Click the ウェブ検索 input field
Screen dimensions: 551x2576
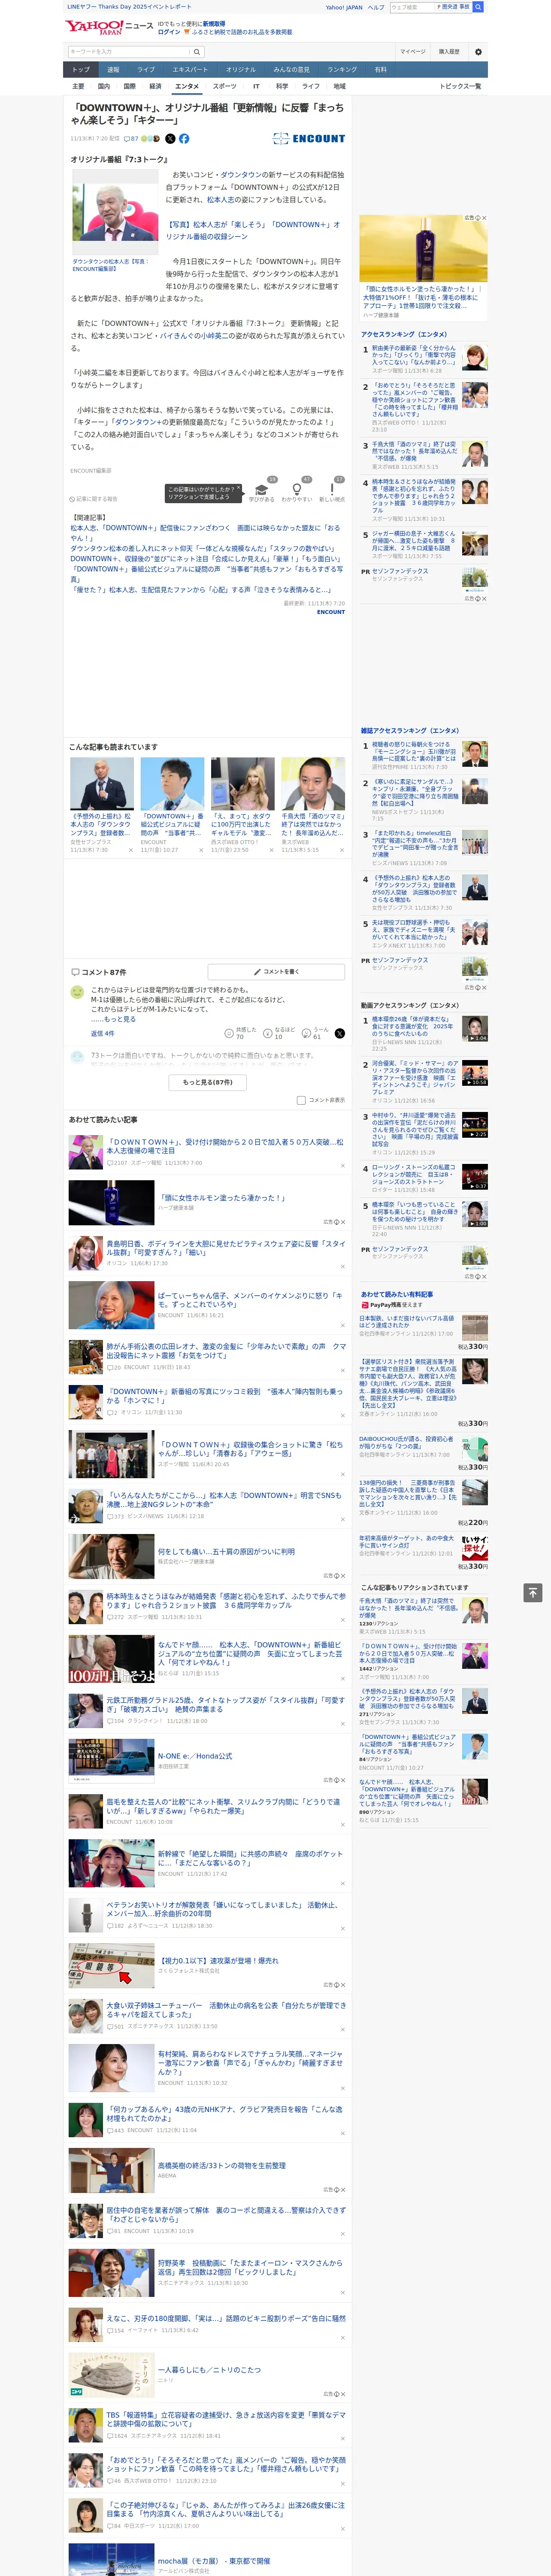pyautogui.click(x=412, y=7)
